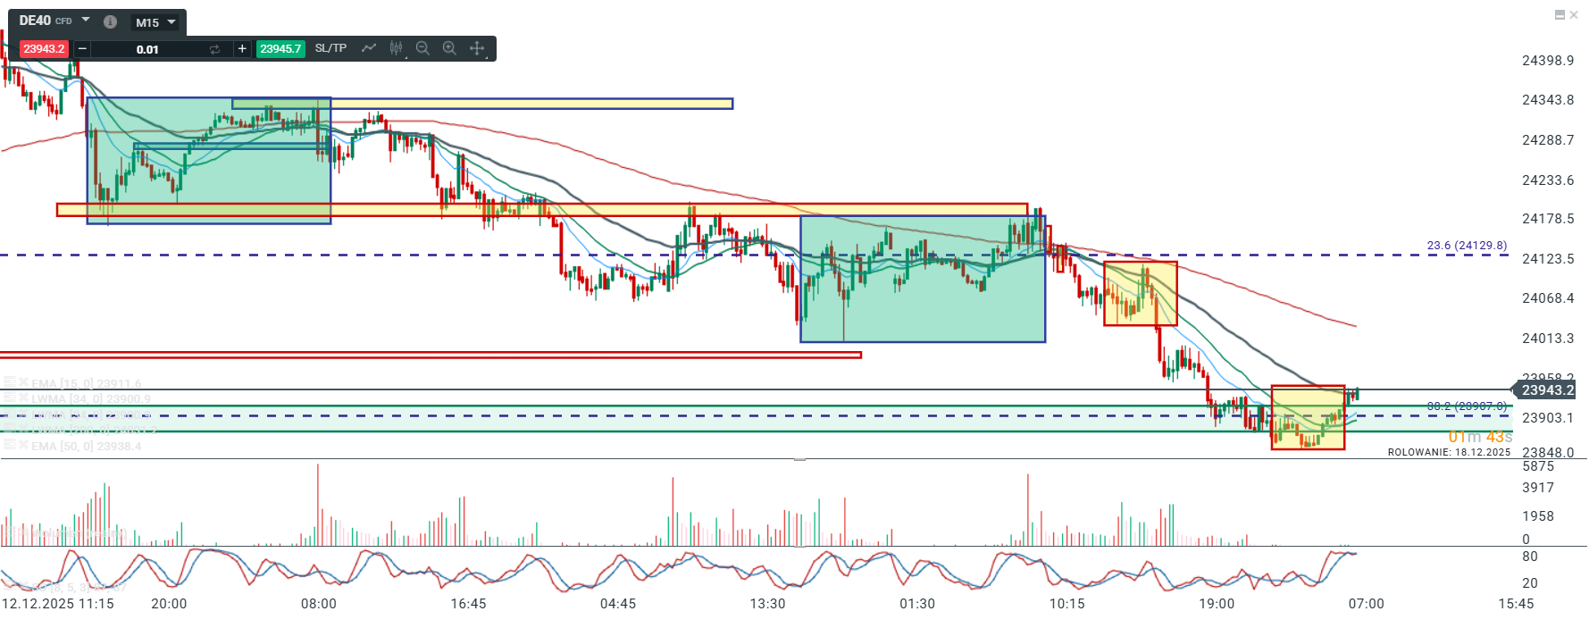
Task: Click the red sell price 23943.2
Action: 44,49
